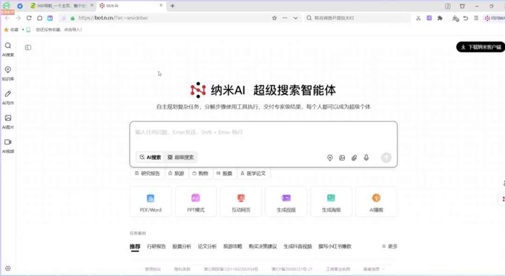
Task: Expand 更多 to see more task examples
Action: 389,246
